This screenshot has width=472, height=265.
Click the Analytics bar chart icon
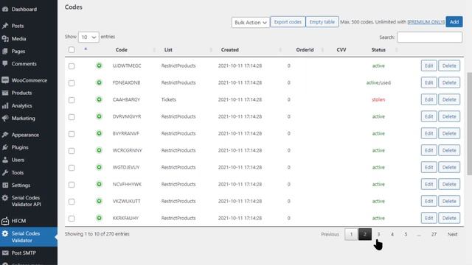(5, 106)
